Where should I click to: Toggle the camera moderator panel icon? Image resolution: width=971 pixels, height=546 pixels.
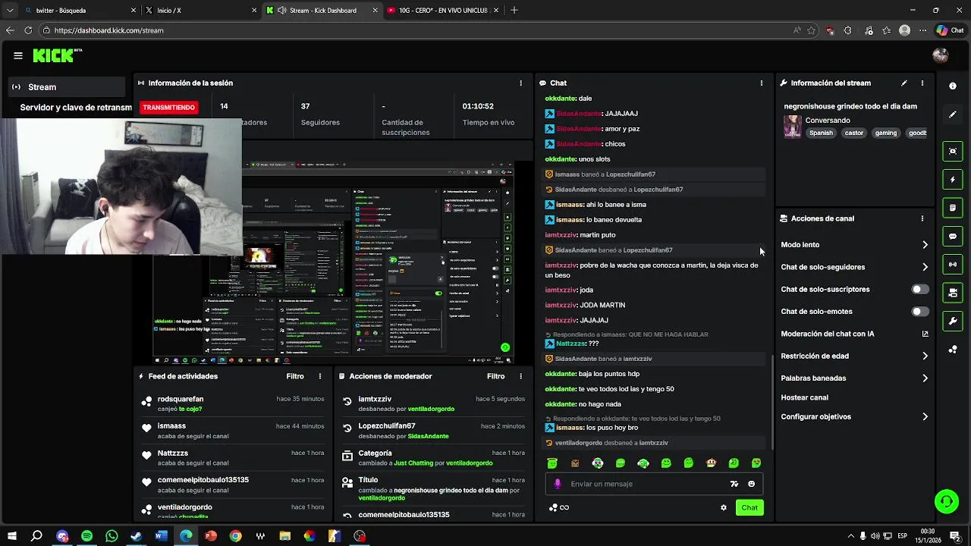953,293
